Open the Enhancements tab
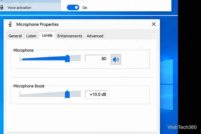This screenshot has width=201, height=134. coord(70,36)
